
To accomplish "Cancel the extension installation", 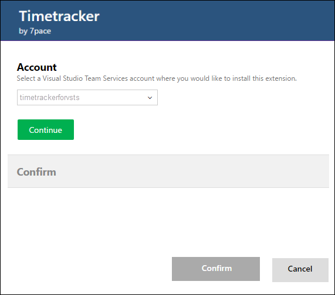I will [300, 270].
